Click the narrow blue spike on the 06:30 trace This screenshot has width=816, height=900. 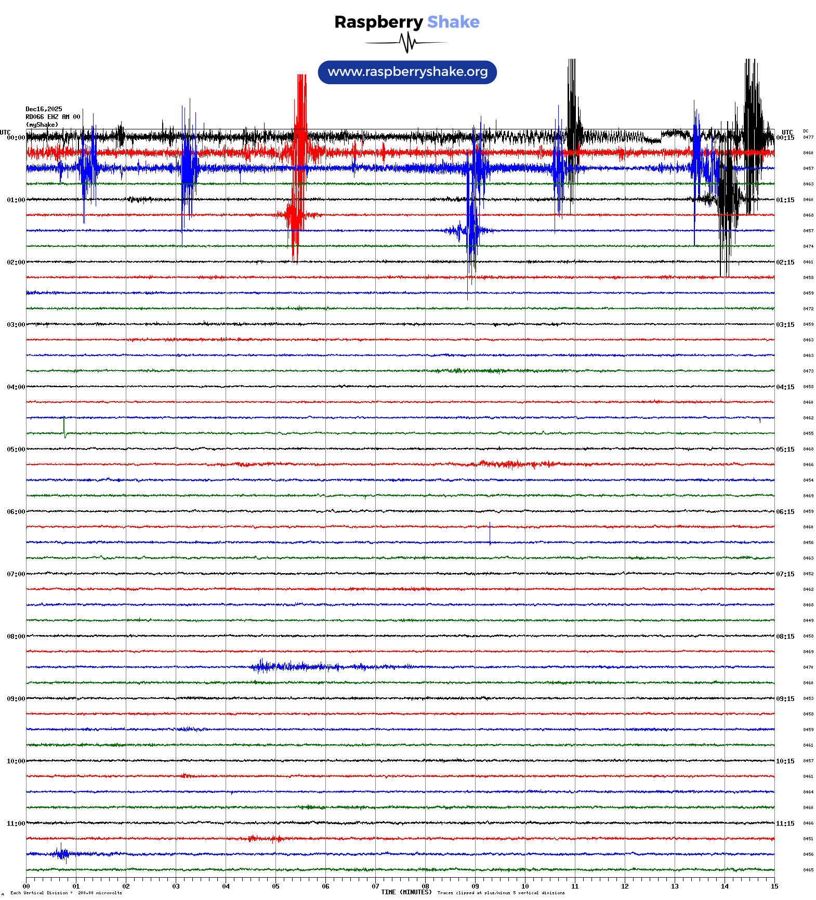coord(490,534)
